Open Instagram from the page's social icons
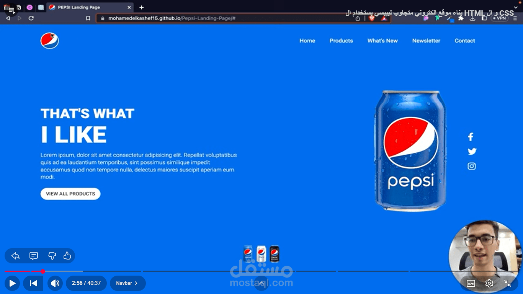Image resolution: width=523 pixels, height=294 pixels. tap(471, 166)
